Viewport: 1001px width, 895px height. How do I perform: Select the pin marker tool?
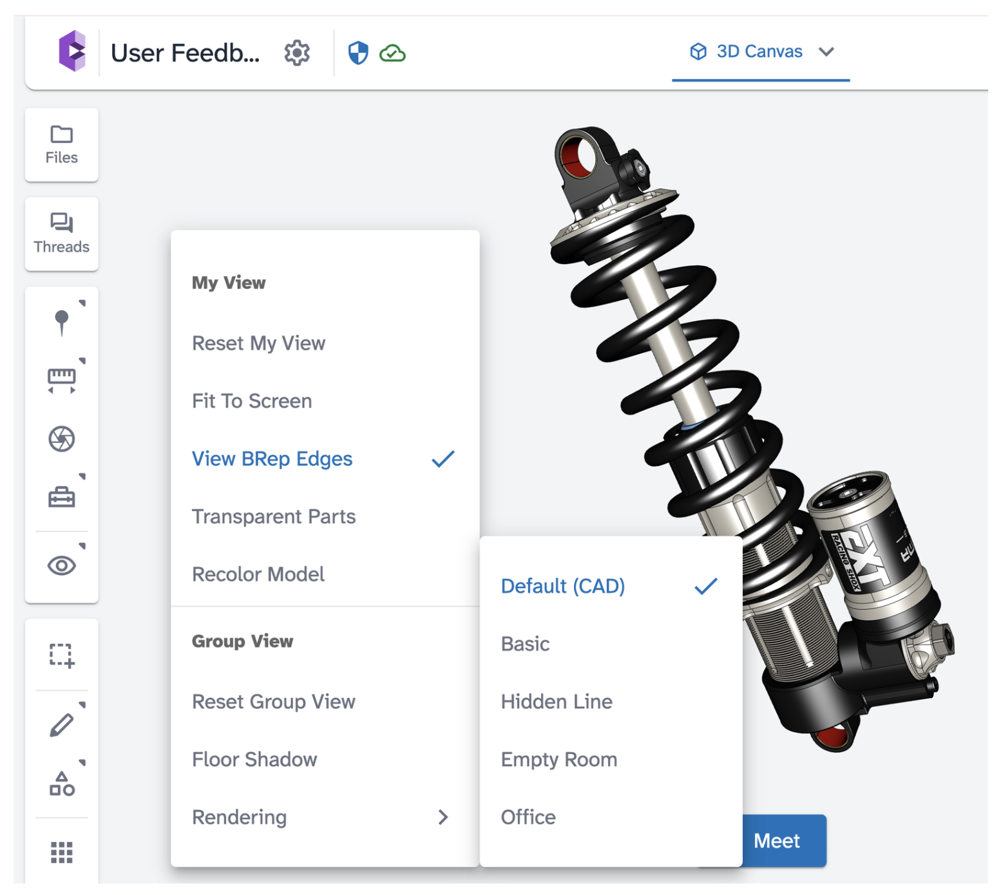[x=62, y=322]
